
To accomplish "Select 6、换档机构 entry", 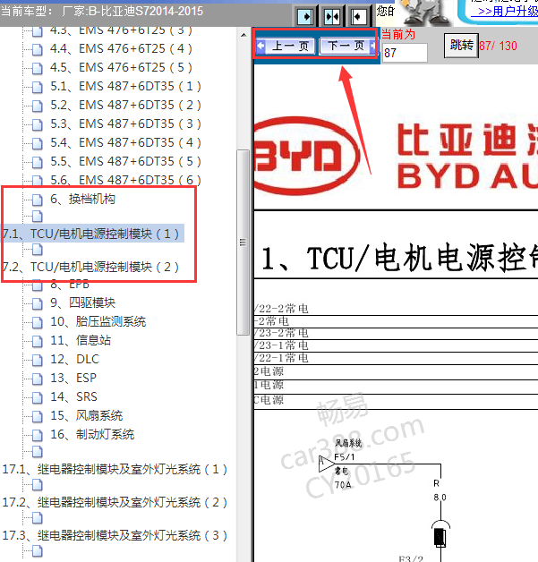I will [82, 199].
